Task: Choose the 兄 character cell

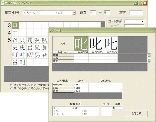Action: [38, 47]
